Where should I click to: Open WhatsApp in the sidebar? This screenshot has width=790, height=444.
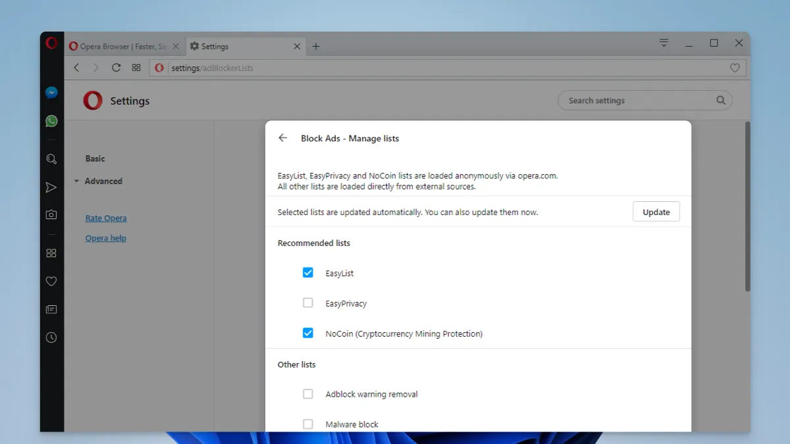(51, 121)
